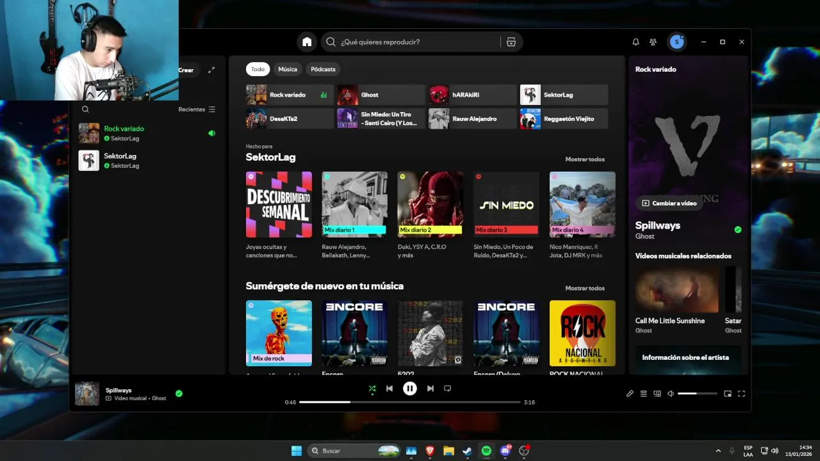This screenshot has width=820, height=461.
Task: Open the Recientes sort dropdown
Action: click(197, 109)
